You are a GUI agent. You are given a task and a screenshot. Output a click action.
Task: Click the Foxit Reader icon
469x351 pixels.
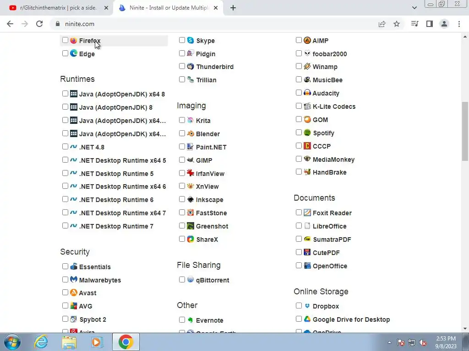307,213
